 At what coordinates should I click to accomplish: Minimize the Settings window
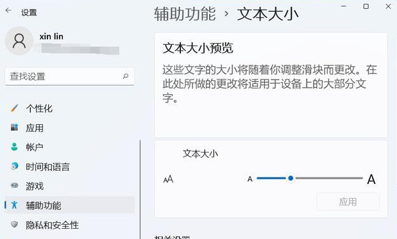[344, 6]
